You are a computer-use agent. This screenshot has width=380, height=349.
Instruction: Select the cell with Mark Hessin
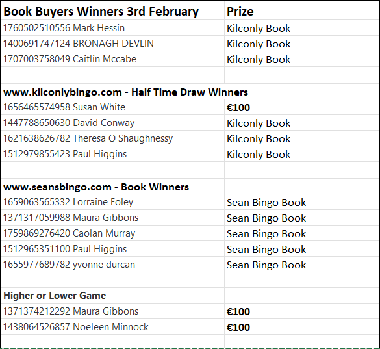113,28
